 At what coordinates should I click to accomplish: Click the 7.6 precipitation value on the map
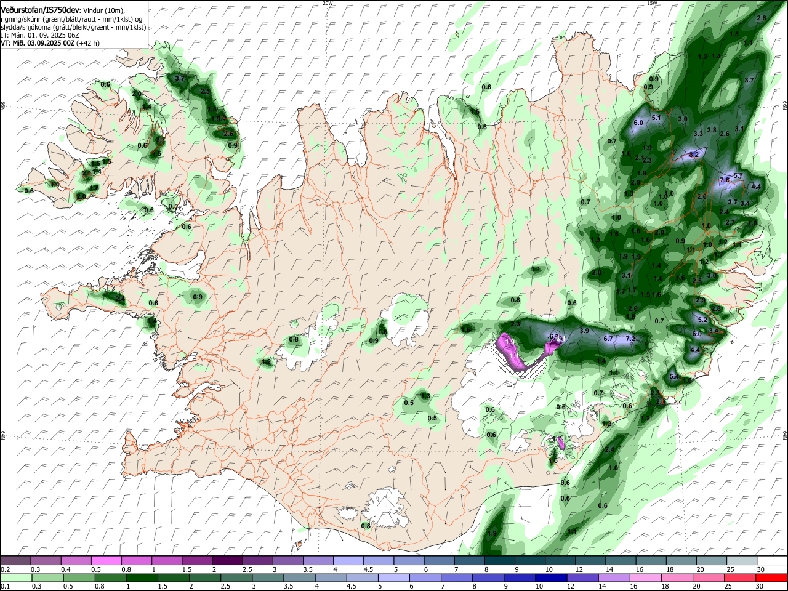725,180
